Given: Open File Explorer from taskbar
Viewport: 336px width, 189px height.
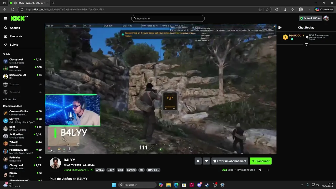Looking at the screenshot, I should pyautogui.click(x=169, y=185).
